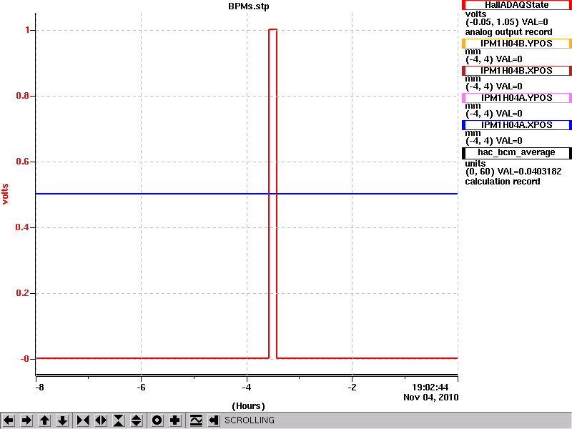Shift the plot up with up arrow
This screenshot has height=429, width=572.
click(44, 420)
